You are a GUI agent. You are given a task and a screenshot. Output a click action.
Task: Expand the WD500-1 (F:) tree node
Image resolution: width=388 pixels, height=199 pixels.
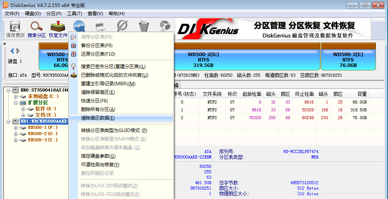click(x=16, y=128)
